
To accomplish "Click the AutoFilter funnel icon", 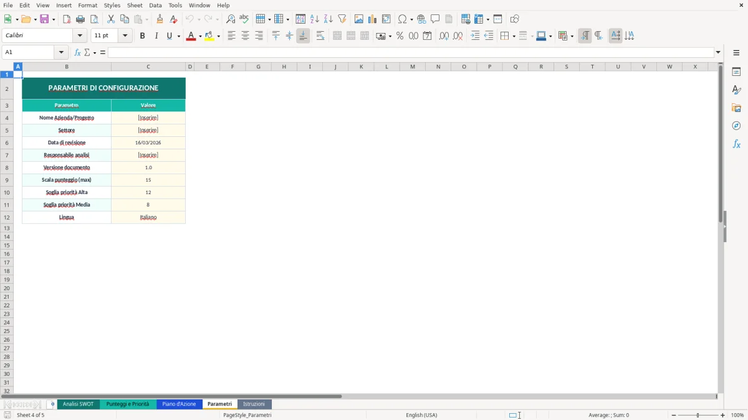I will 342,19.
